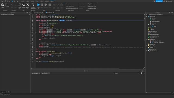Expand the StarterPlayer node

[147, 46]
